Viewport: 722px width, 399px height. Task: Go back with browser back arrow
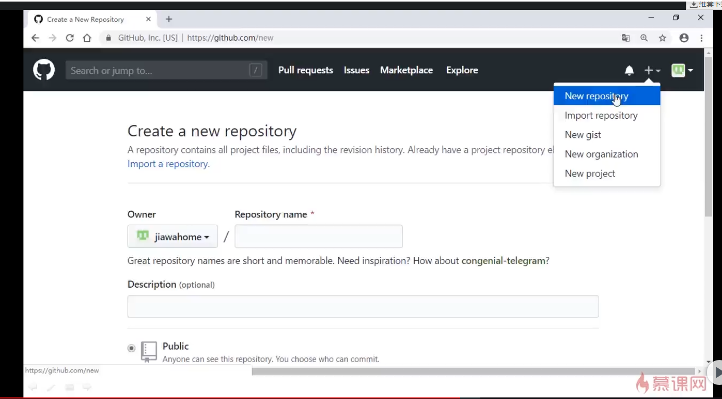(35, 37)
